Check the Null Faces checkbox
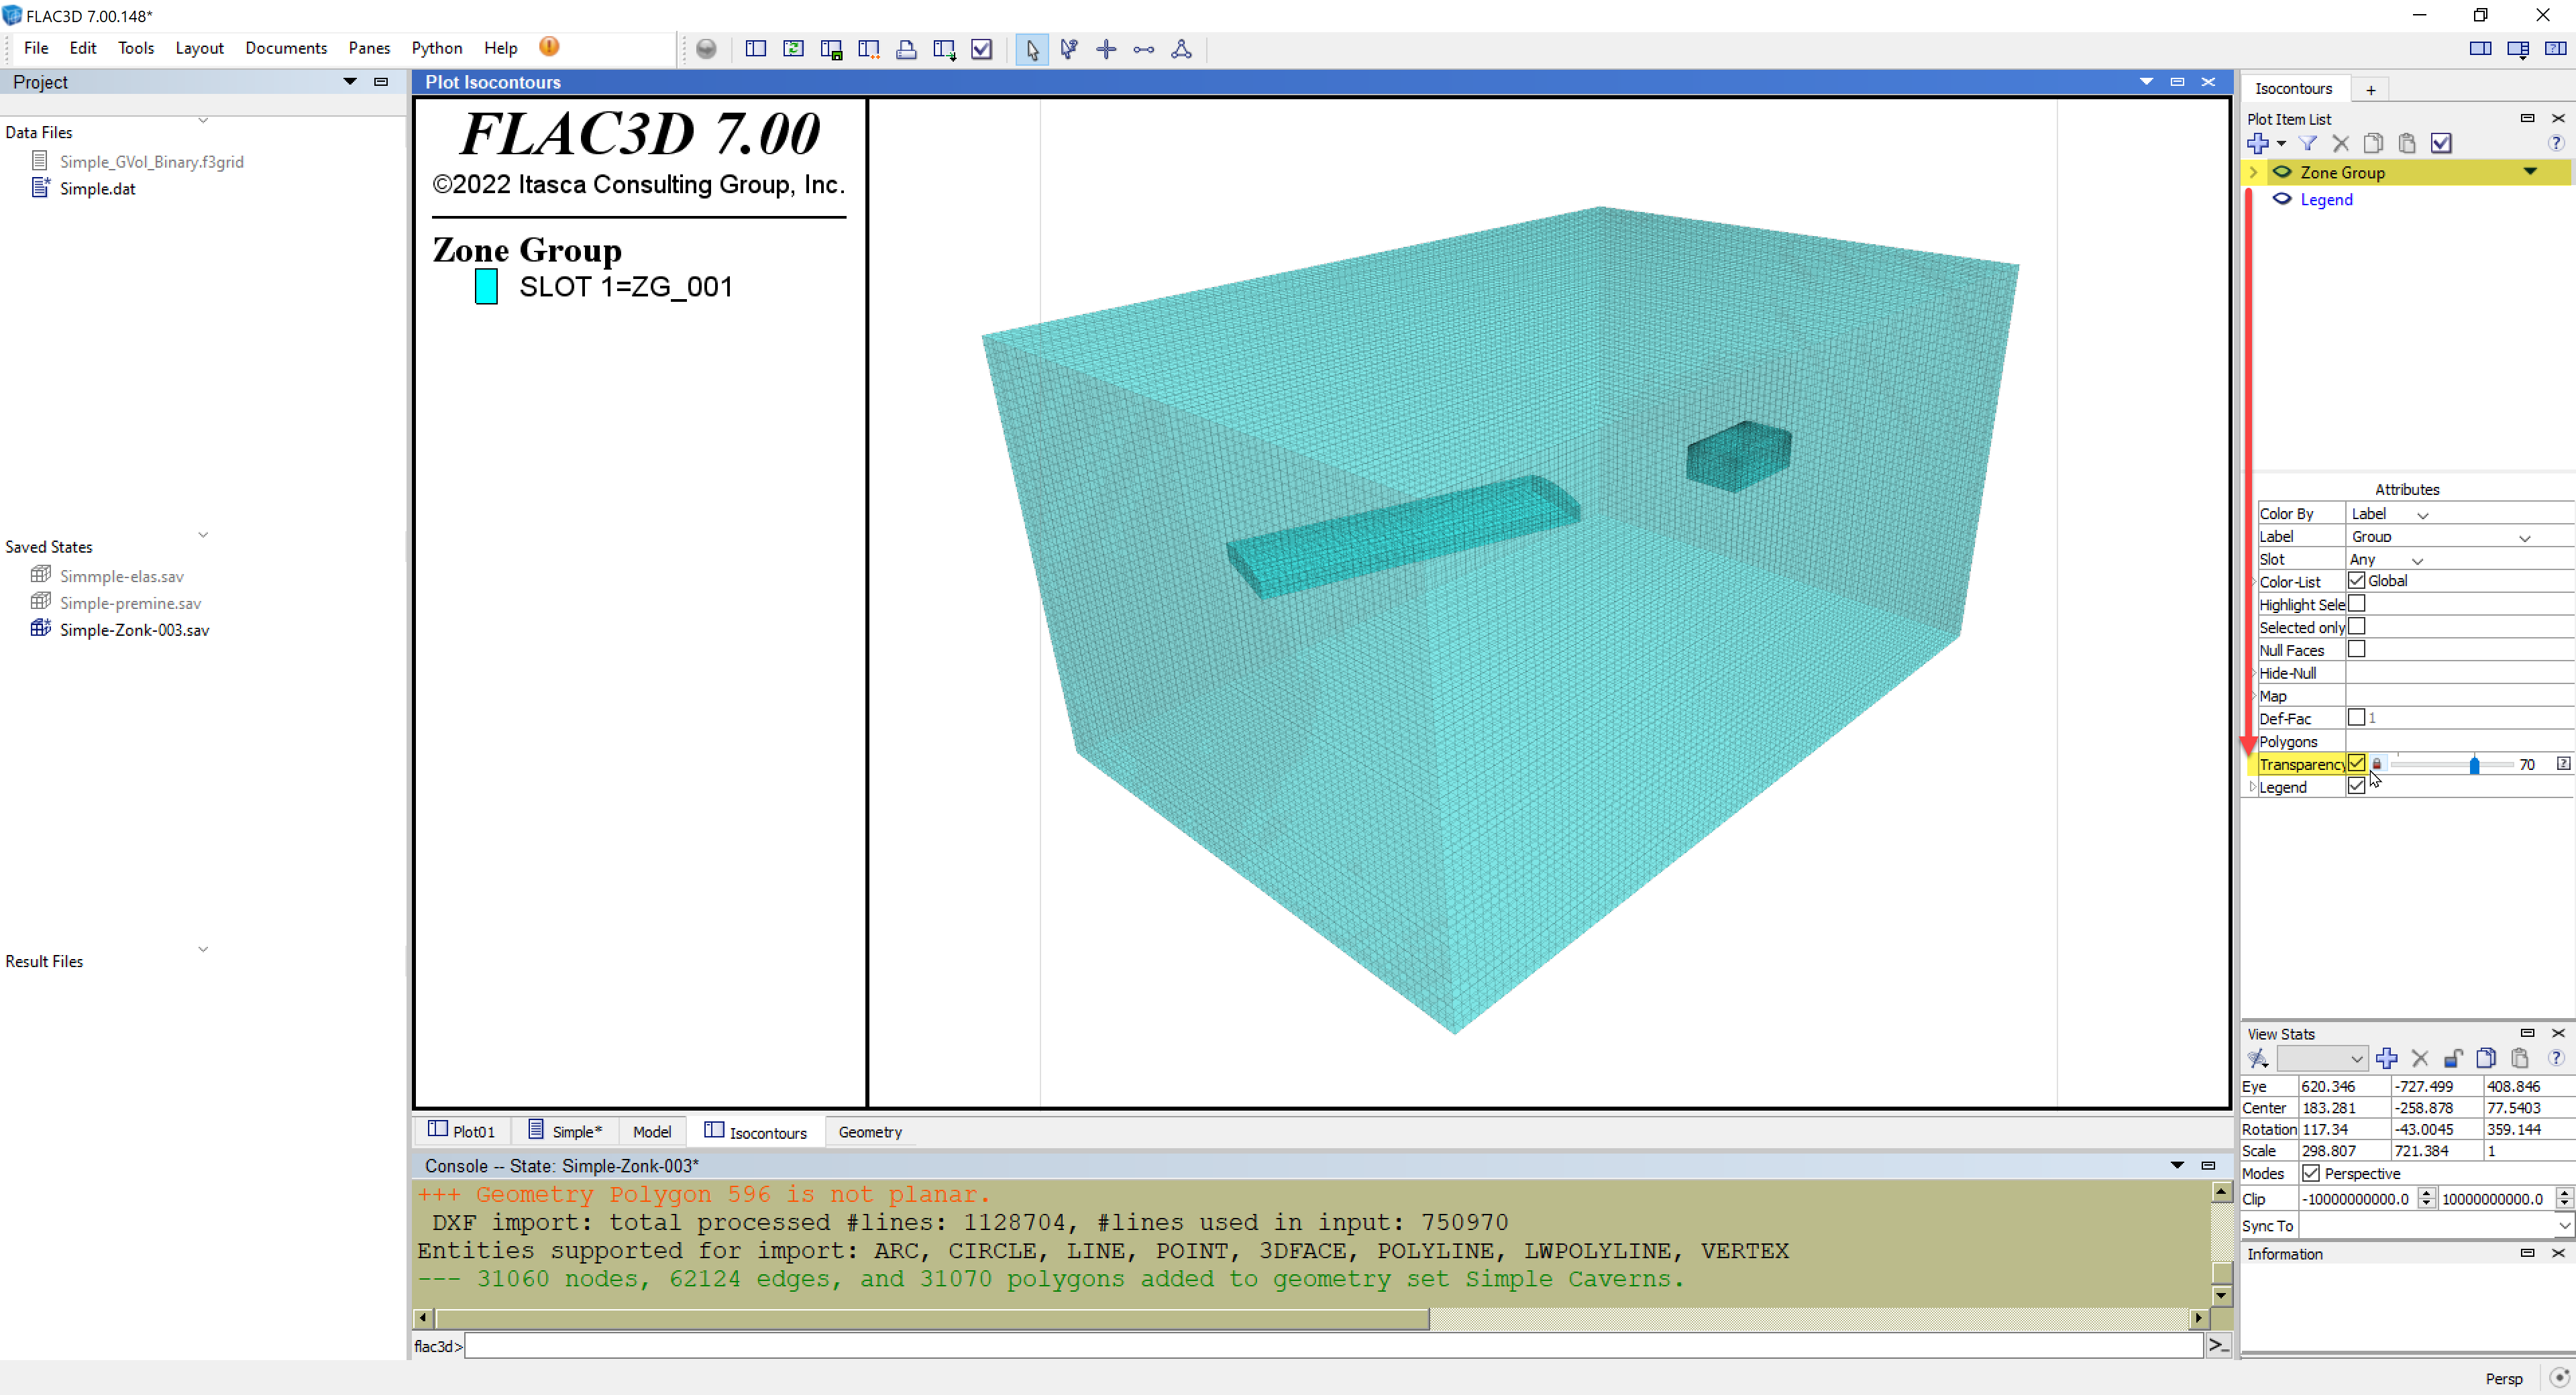This screenshot has width=2576, height=1395. click(2357, 649)
